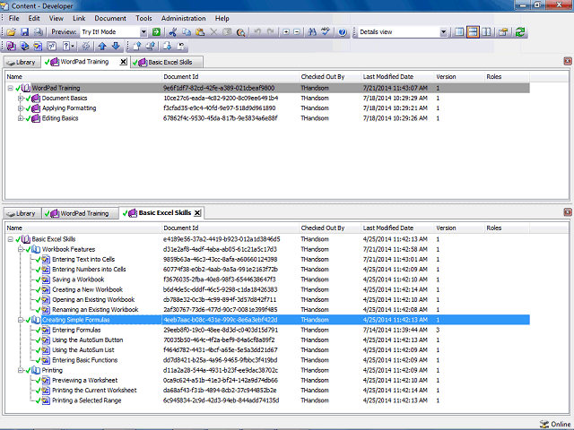The image size is (574, 430).
Task: Click the Copy toolbar icon
Action: pyautogui.click(x=187, y=32)
